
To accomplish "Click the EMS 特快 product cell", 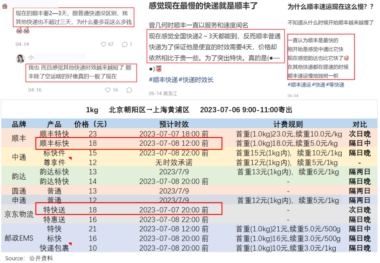I will tap(54, 228).
